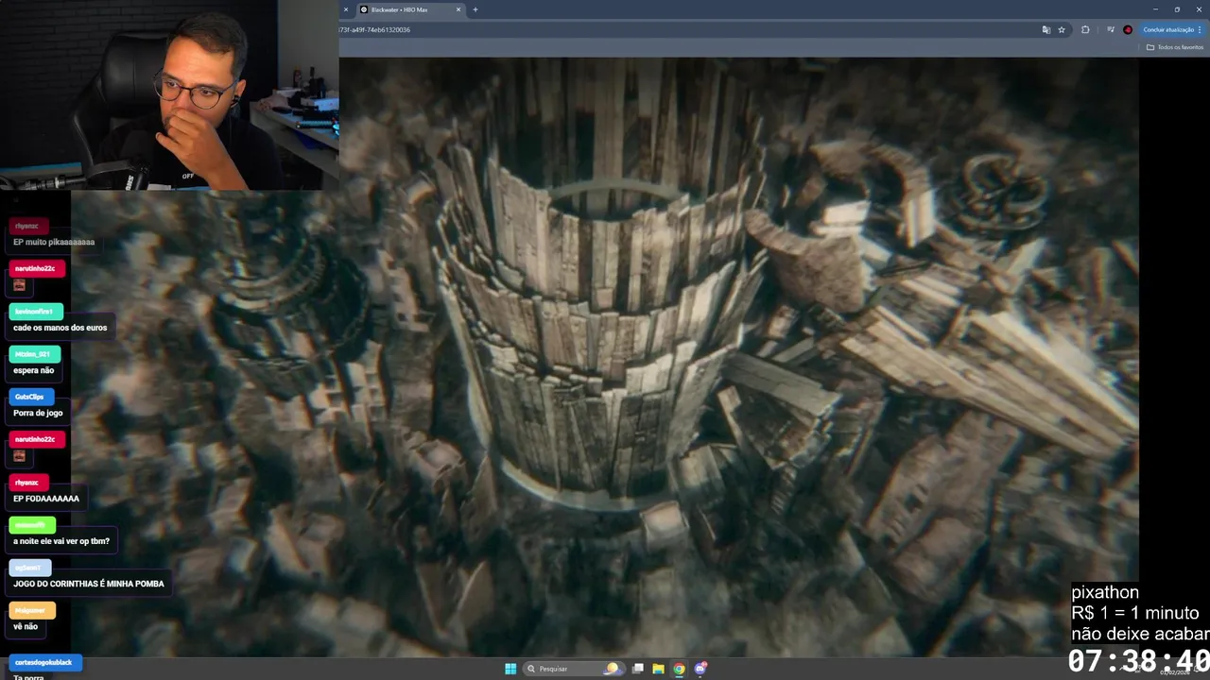Click chat message 'a noite ele vai ver op tbm?'

61,541
